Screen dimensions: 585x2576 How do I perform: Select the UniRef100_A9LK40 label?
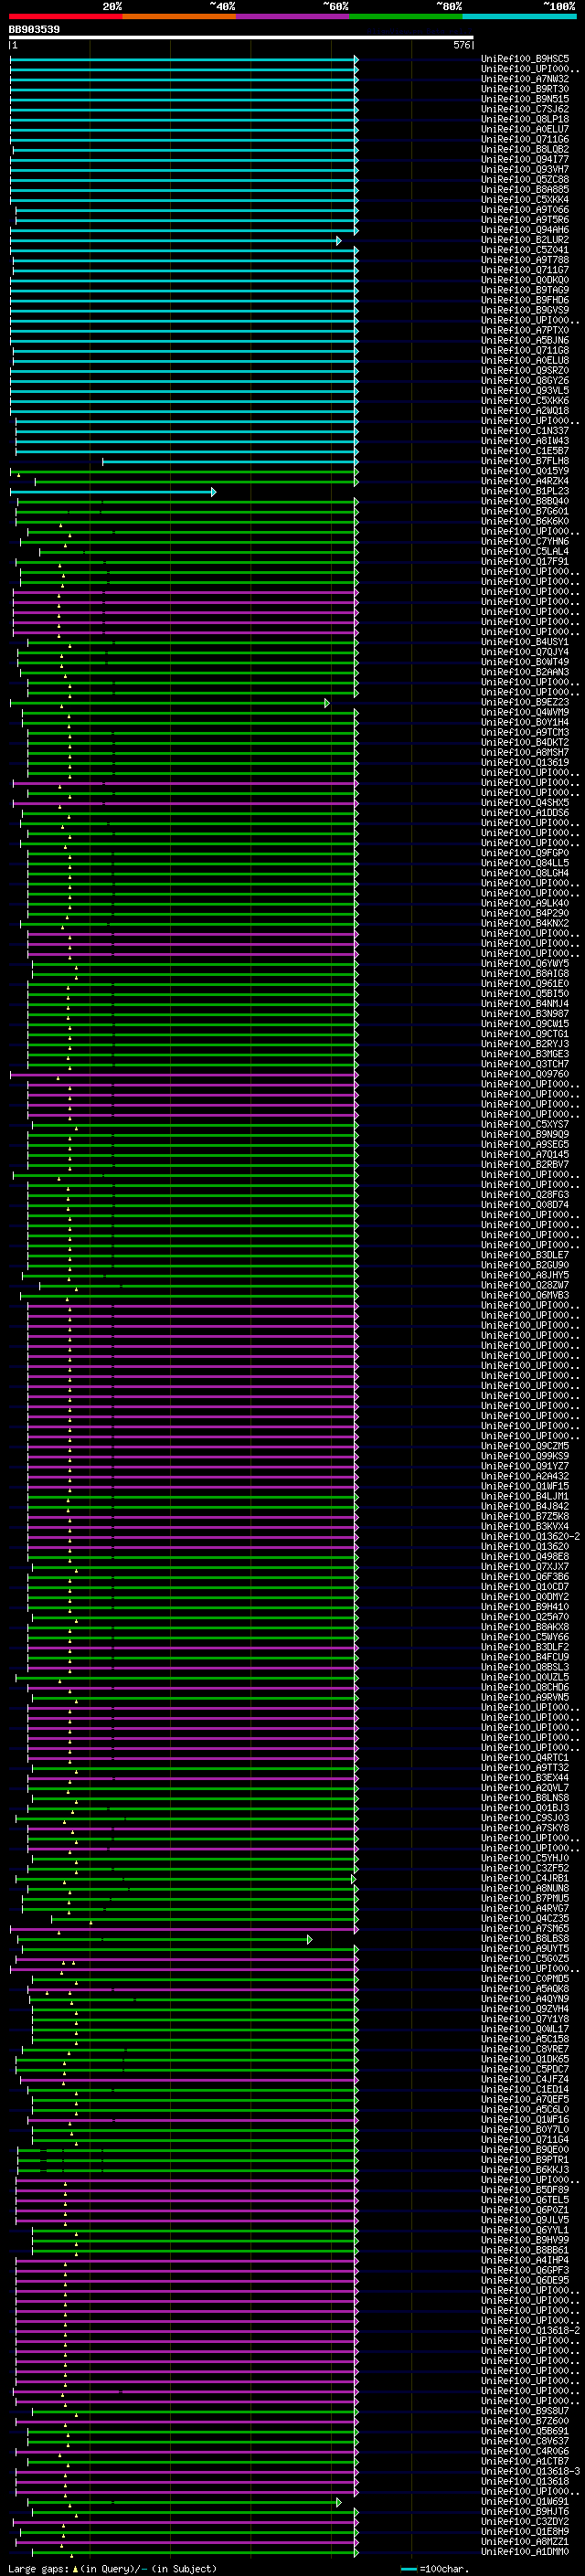[x=525, y=903]
